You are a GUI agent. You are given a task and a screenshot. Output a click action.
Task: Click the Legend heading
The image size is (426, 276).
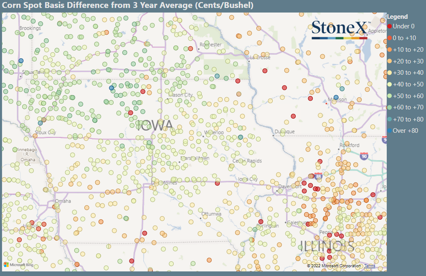(397, 17)
